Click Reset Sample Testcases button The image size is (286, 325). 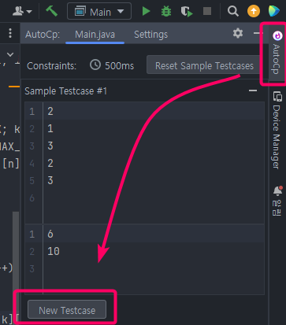pos(204,65)
